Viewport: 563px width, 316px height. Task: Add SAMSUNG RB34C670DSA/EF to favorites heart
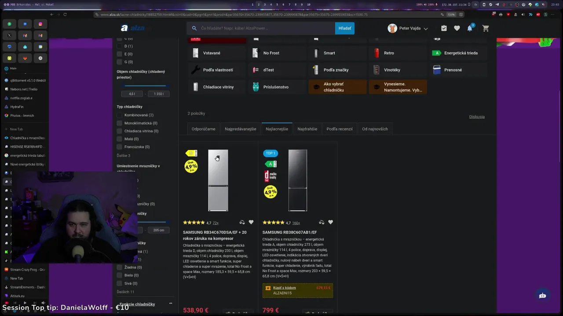(251, 223)
